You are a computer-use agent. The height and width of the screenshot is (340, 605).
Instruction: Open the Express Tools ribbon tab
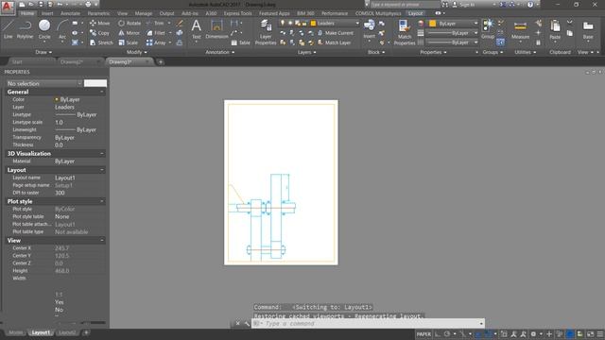(237, 13)
